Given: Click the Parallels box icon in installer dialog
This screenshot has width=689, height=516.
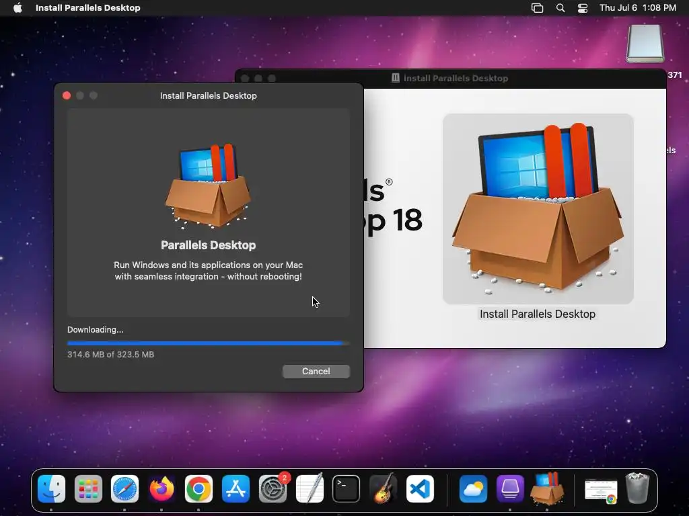Looking at the screenshot, I should pos(209,186).
